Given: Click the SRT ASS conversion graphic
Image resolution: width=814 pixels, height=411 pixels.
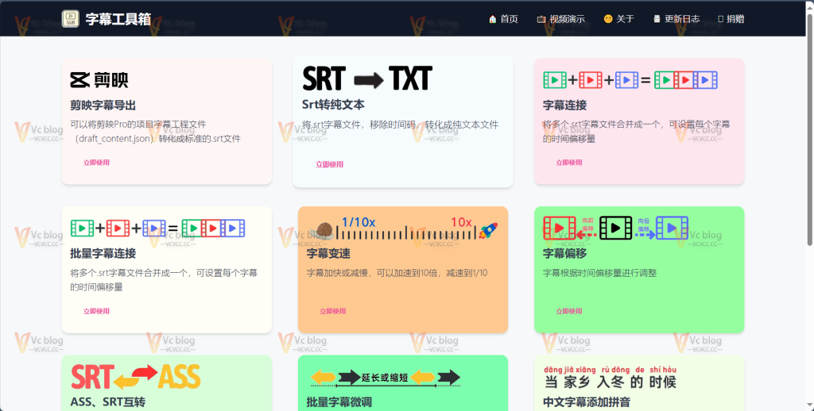Looking at the screenshot, I should click(x=135, y=377).
